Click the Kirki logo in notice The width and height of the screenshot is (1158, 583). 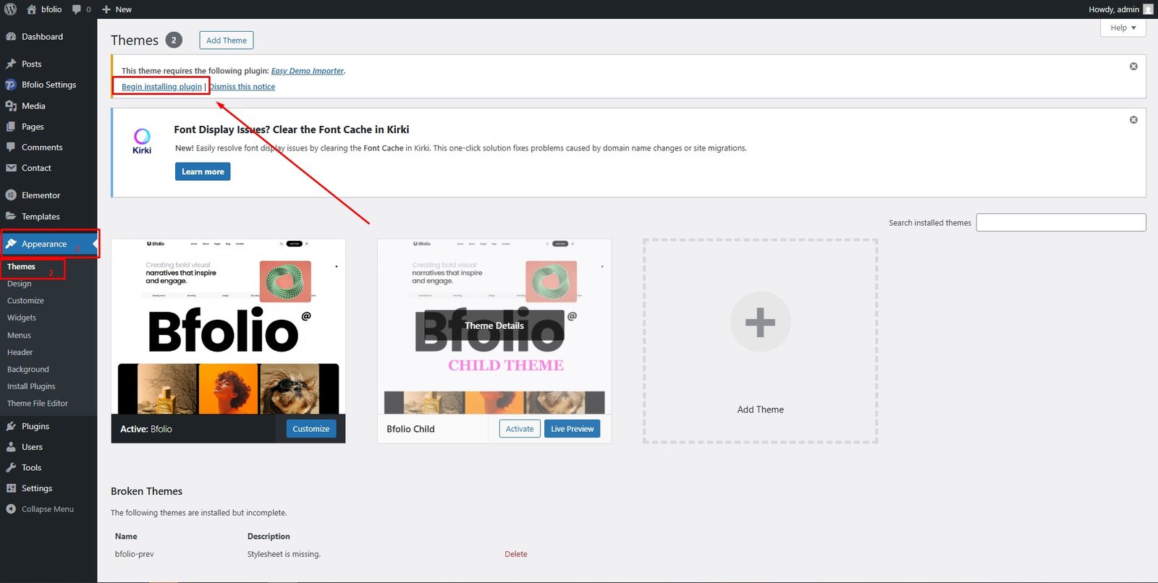[x=142, y=140]
